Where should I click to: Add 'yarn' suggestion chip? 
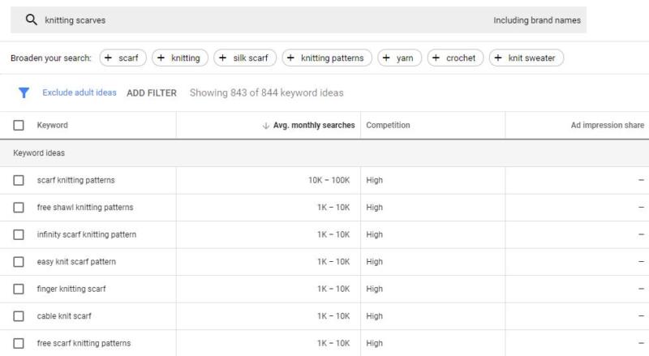pyautogui.click(x=399, y=58)
